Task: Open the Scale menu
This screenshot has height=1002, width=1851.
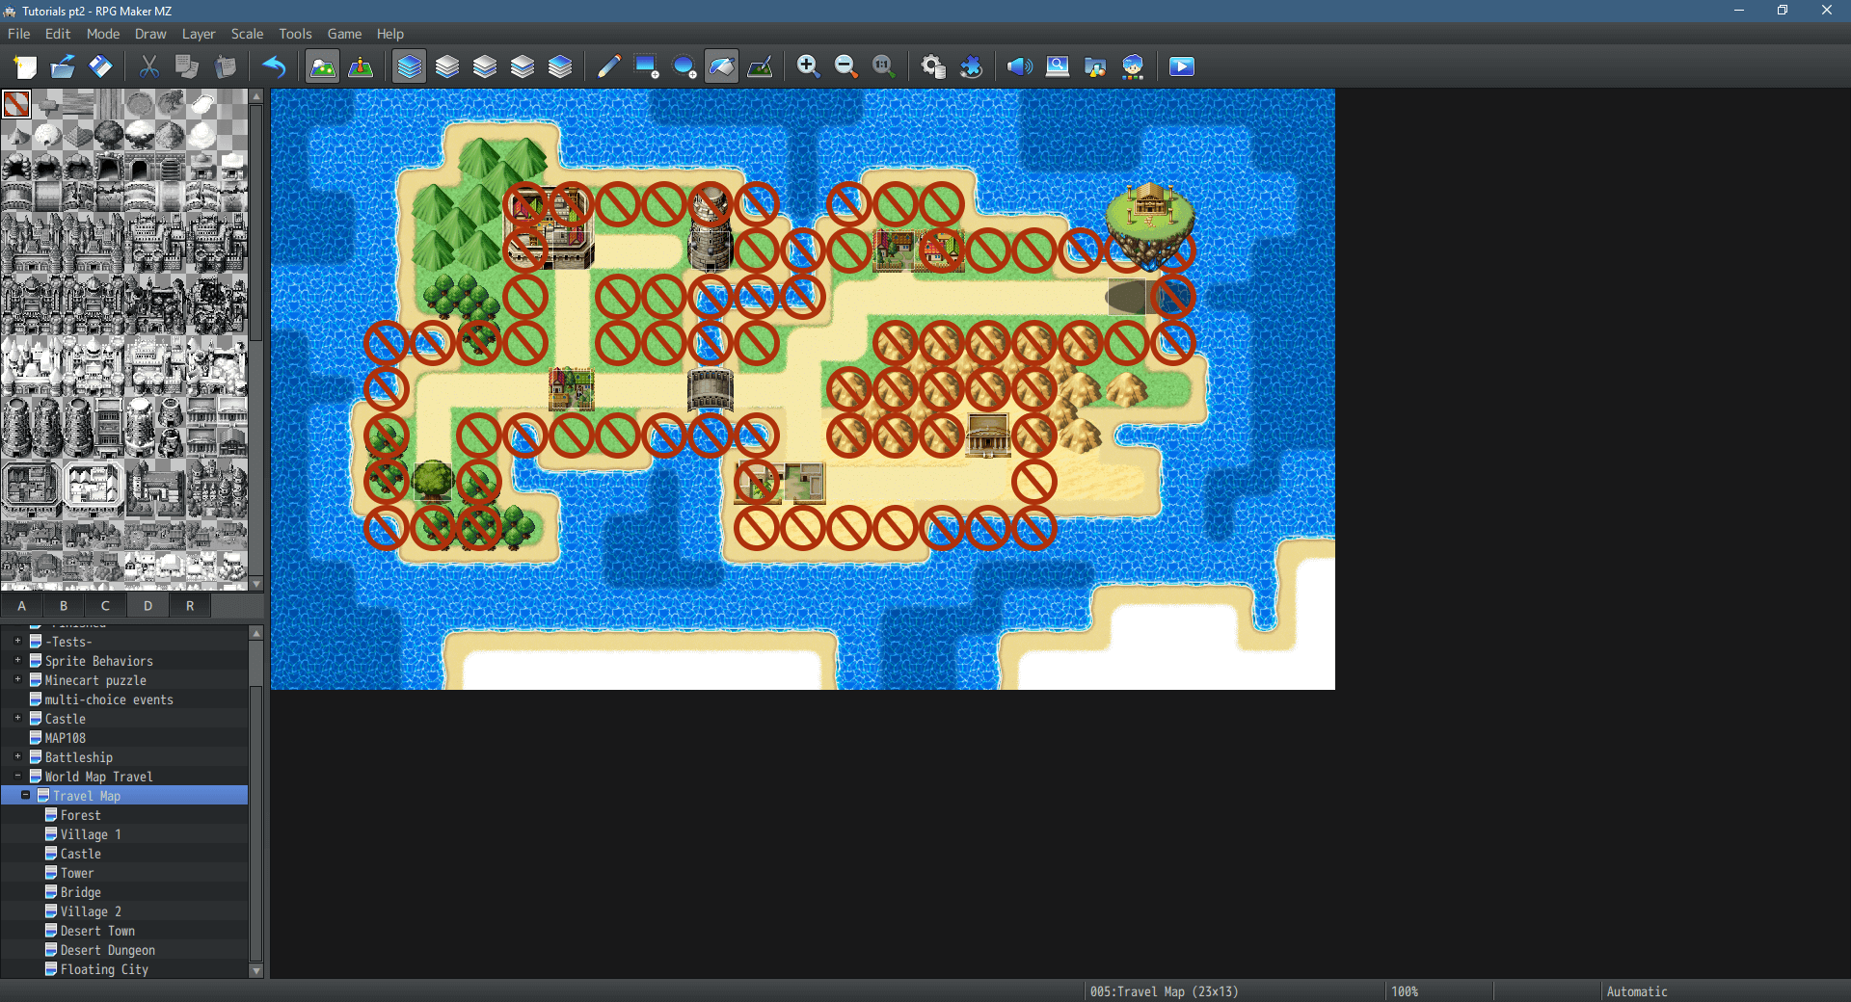Action: (247, 34)
